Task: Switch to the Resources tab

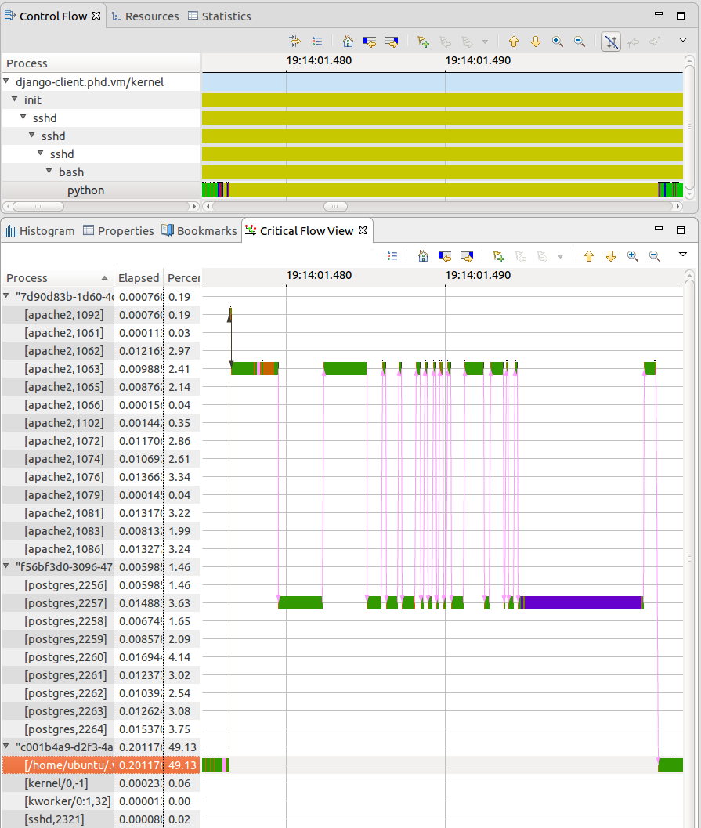Action: (145, 16)
